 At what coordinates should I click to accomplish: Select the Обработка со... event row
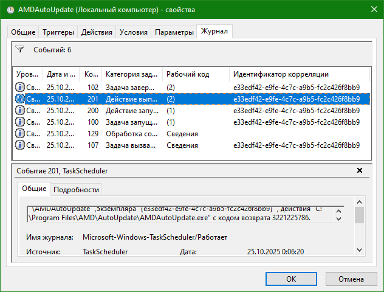191,133
